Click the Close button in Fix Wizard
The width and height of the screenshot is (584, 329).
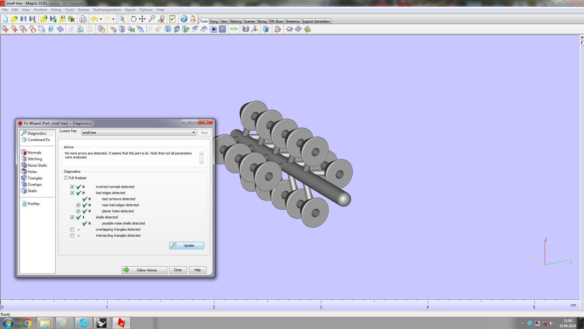pyautogui.click(x=178, y=270)
